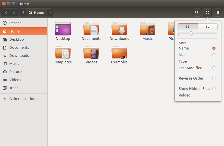Viewport: 224px width, 146px height.
Task: Open the Downloads folder icon
Action: 119,29
